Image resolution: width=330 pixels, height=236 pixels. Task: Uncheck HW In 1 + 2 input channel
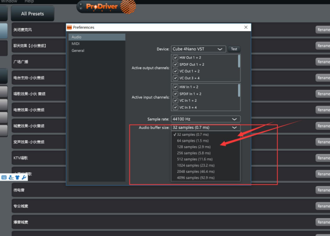(x=175, y=87)
